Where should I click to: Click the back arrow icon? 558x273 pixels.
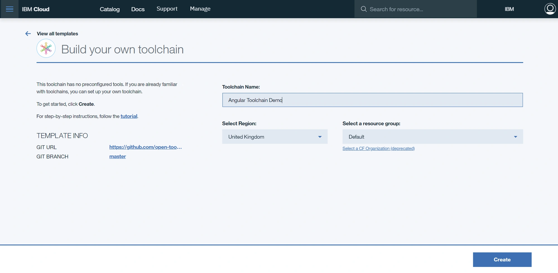click(x=28, y=34)
